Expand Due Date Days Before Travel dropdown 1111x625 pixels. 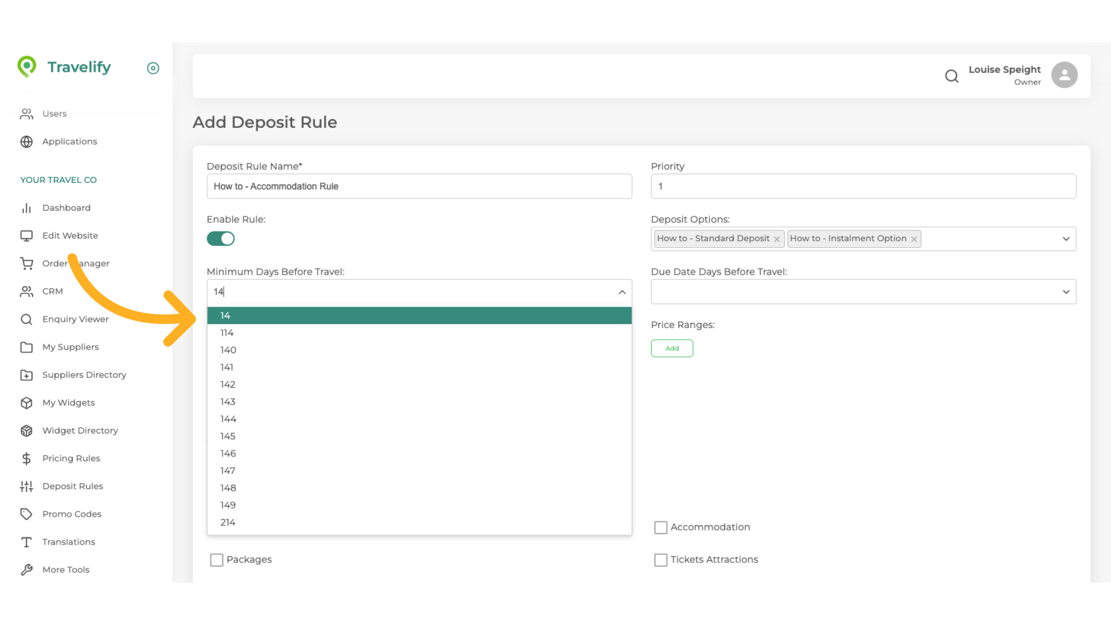click(x=1065, y=292)
